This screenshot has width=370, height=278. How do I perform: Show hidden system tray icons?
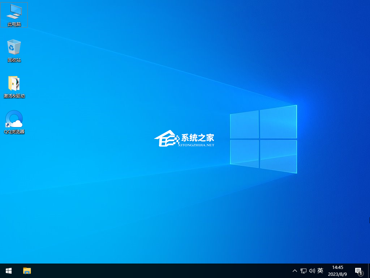pyautogui.click(x=295, y=271)
